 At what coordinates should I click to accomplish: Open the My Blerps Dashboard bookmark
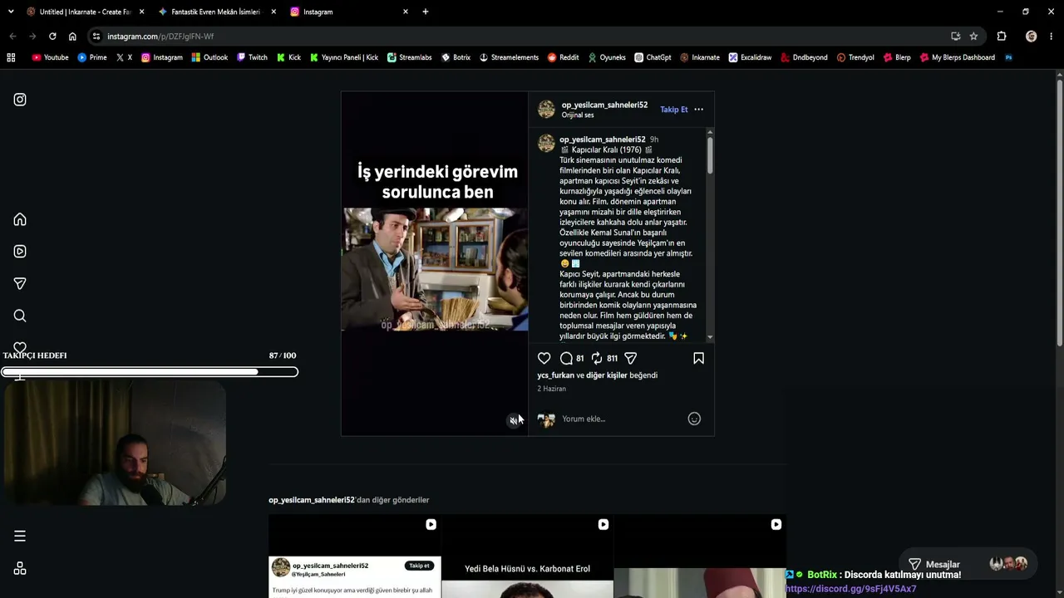(957, 57)
